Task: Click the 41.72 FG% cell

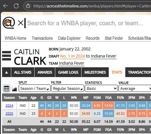Action: coord(120,106)
